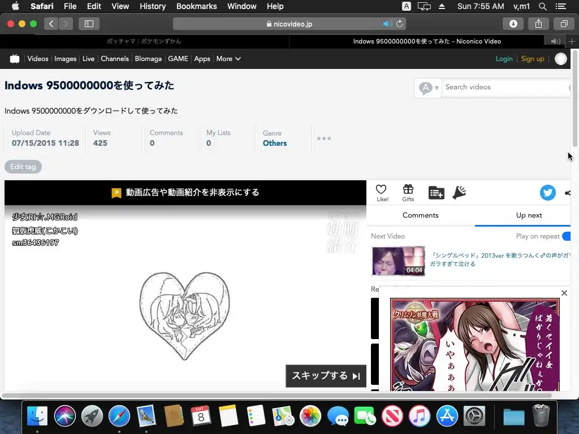This screenshot has height=434, width=579.
Task: Click the Search videos input field
Action: click(x=506, y=87)
